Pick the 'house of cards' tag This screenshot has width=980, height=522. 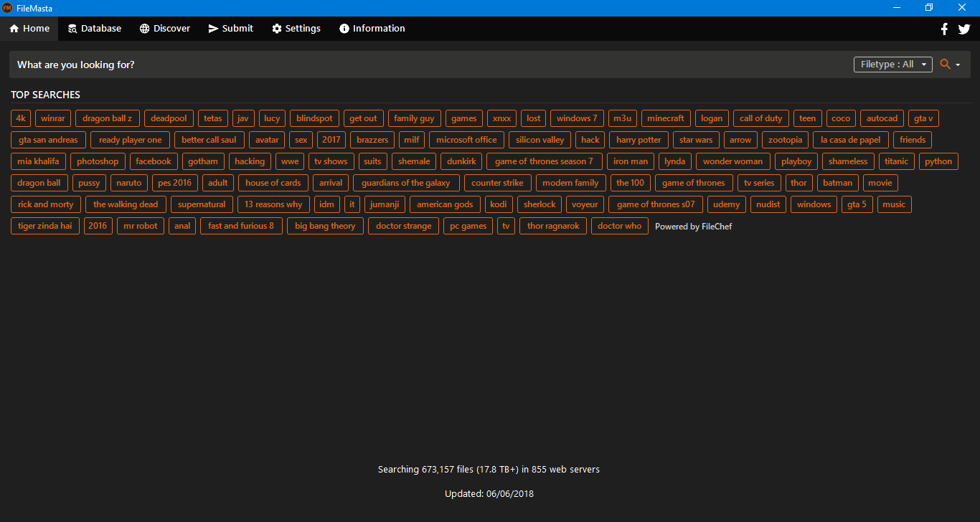pyautogui.click(x=273, y=183)
